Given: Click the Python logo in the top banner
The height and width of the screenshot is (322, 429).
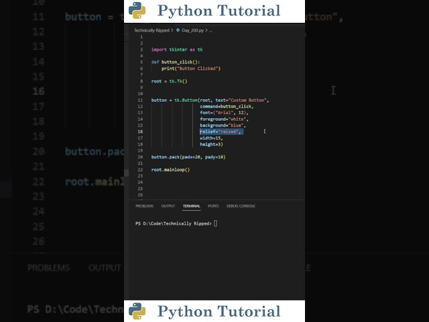Looking at the screenshot, I should tap(137, 11).
